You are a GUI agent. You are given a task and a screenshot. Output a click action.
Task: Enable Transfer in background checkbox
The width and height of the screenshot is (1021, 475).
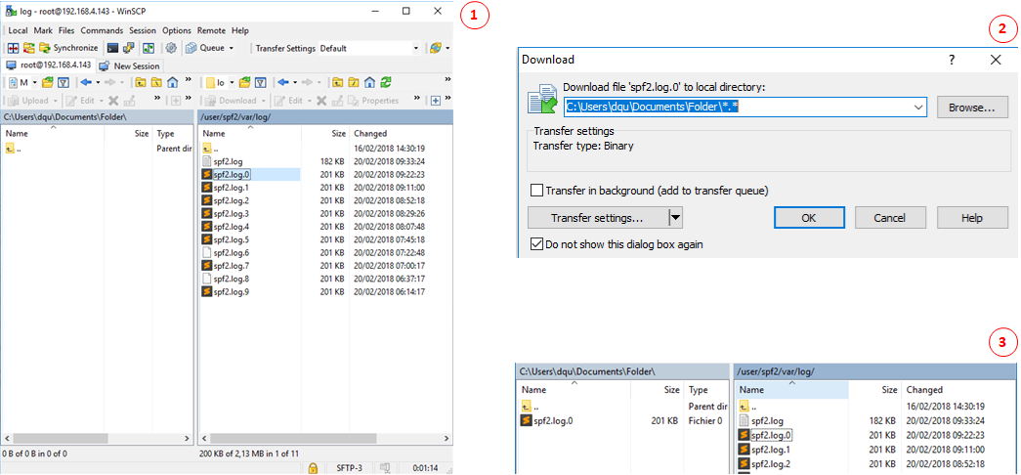(x=536, y=191)
